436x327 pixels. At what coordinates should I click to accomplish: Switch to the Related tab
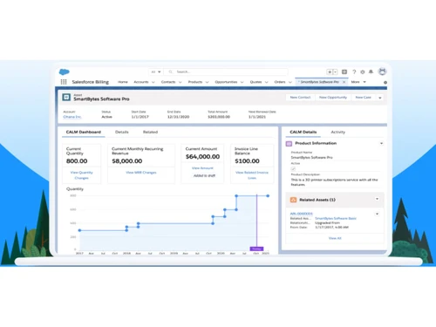(x=150, y=132)
